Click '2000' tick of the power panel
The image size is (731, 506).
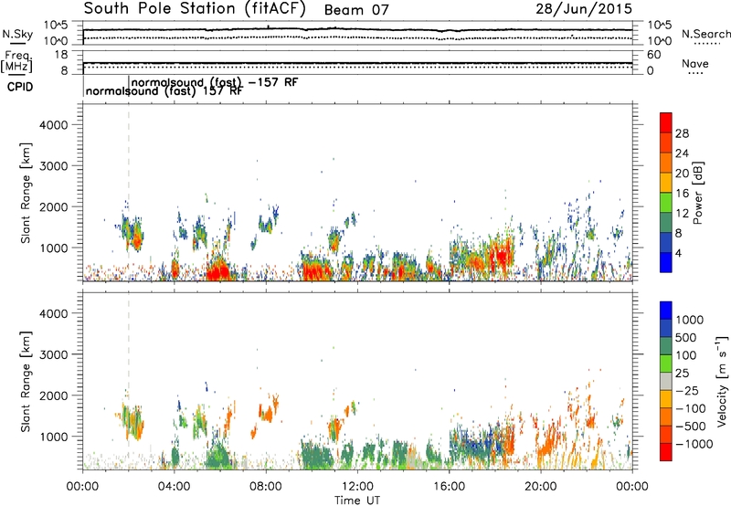[54, 206]
